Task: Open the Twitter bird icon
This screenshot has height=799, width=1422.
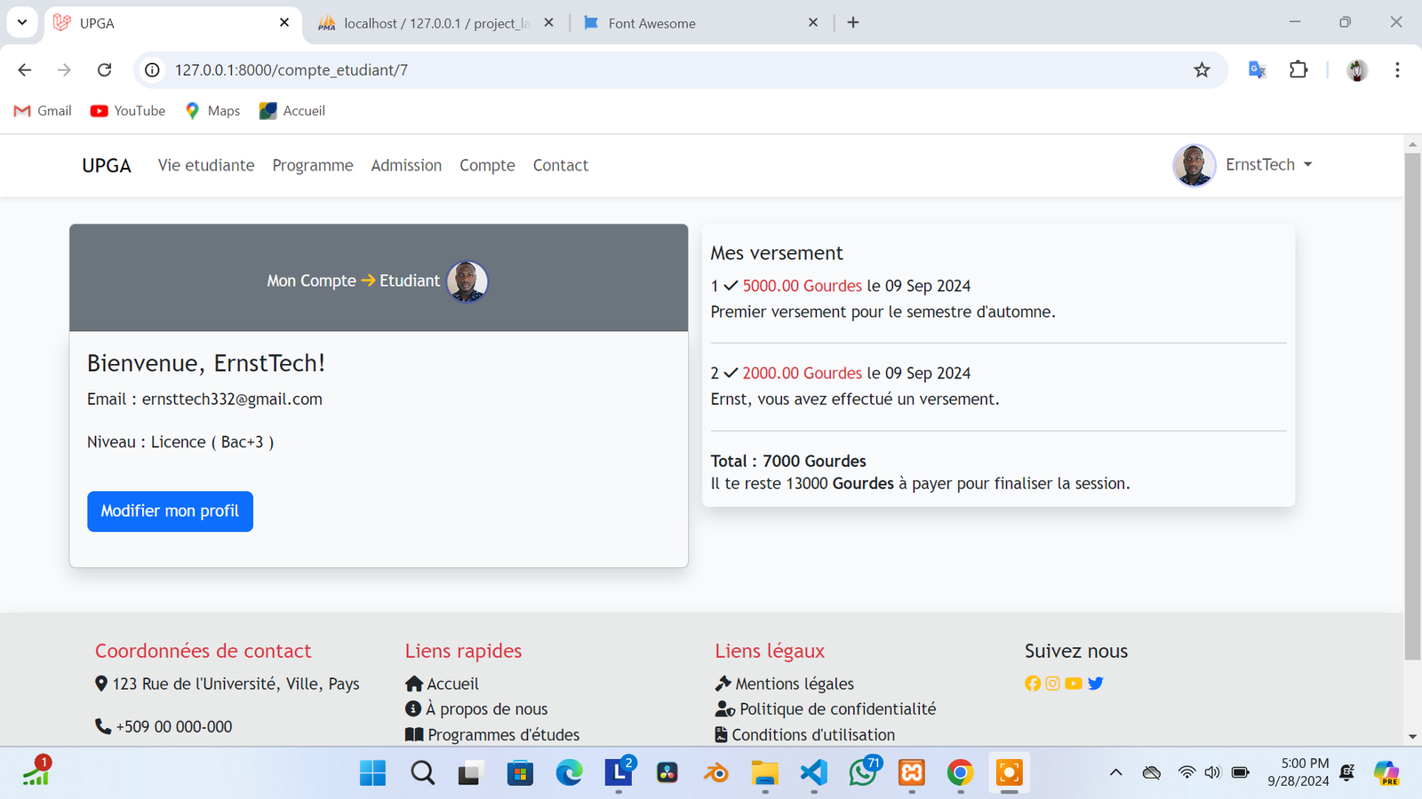Action: (x=1095, y=684)
